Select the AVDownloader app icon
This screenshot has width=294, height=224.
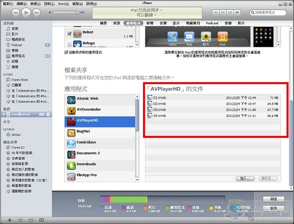71,111
